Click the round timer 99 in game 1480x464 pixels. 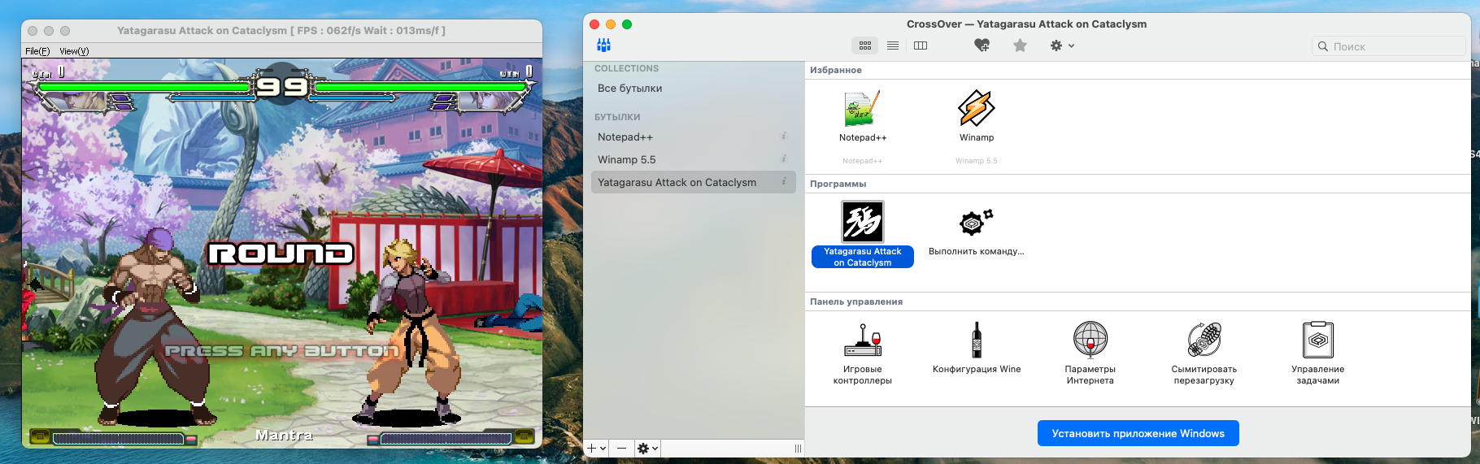tap(282, 85)
